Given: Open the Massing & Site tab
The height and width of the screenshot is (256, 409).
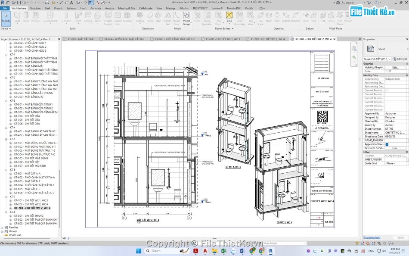Looking at the screenshot, I should tap(127, 8).
